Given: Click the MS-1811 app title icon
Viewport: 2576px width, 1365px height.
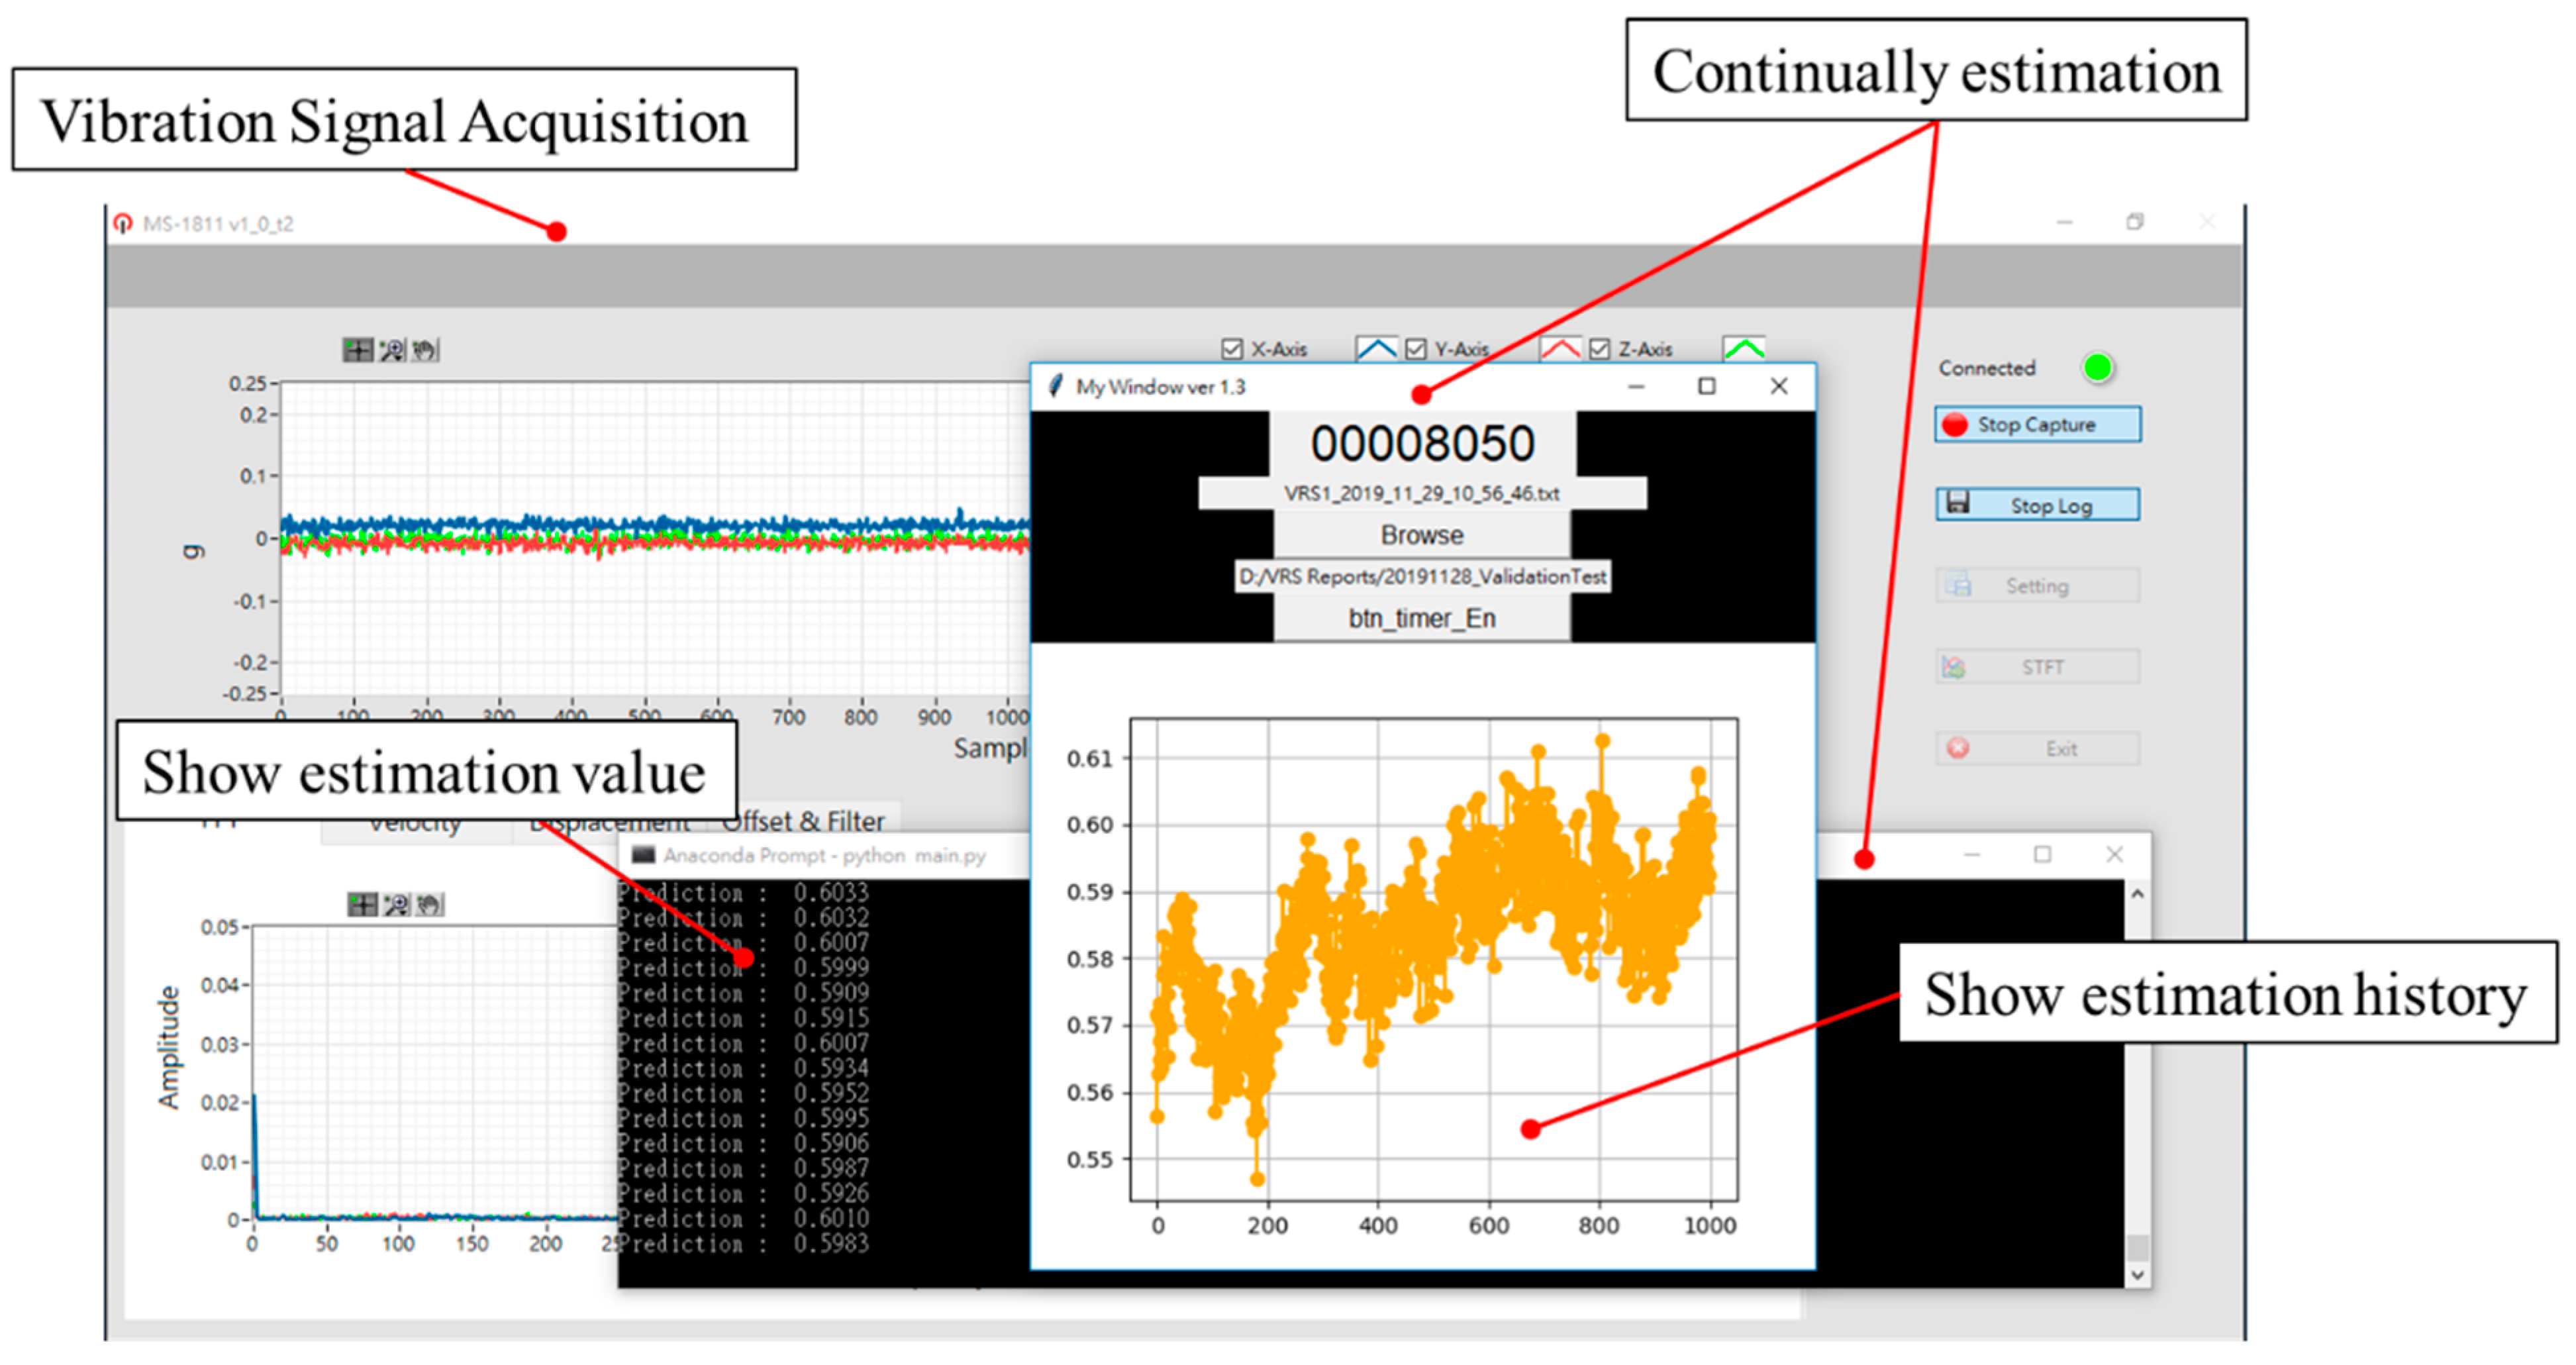Looking at the screenshot, I should click(x=123, y=224).
